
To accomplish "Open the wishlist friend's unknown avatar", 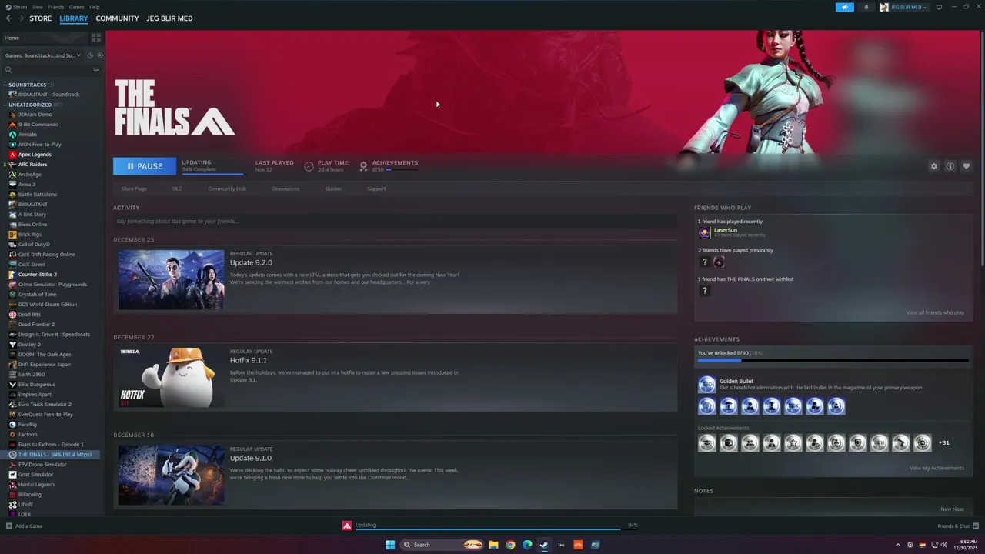I will click(x=704, y=291).
